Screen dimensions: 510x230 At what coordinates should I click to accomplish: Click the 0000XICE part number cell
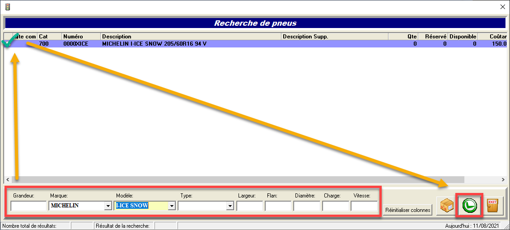(81, 43)
